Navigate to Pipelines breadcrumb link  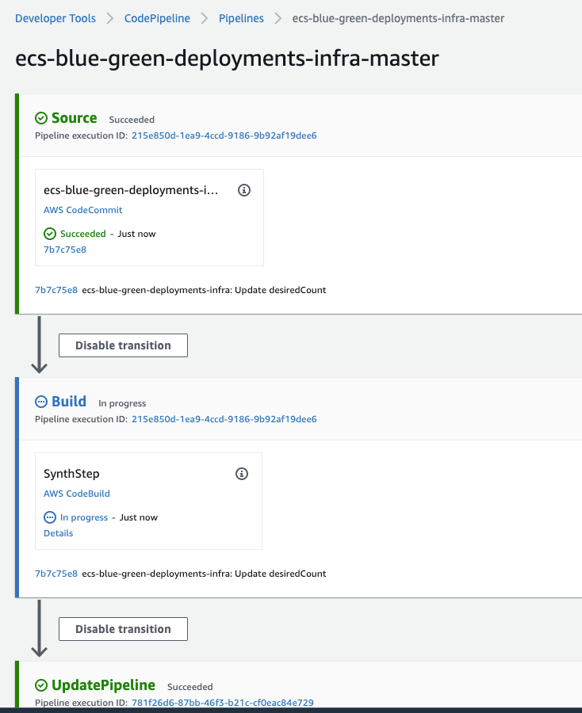241,18
